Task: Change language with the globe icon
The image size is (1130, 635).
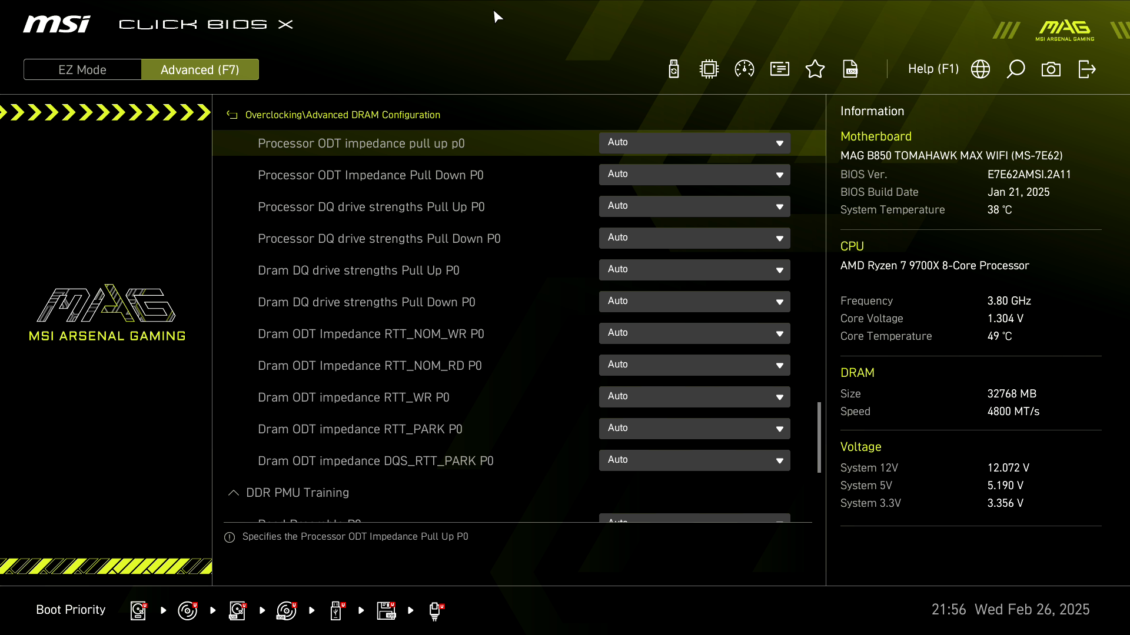Action: (981, 69)
